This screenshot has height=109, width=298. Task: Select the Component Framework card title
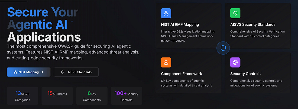coord(182,74)
